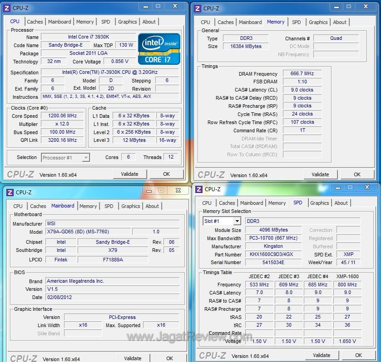Screen dimensions: 381x362
Task: Expand the Processor #1 selection dropdown
Action: 85,158
